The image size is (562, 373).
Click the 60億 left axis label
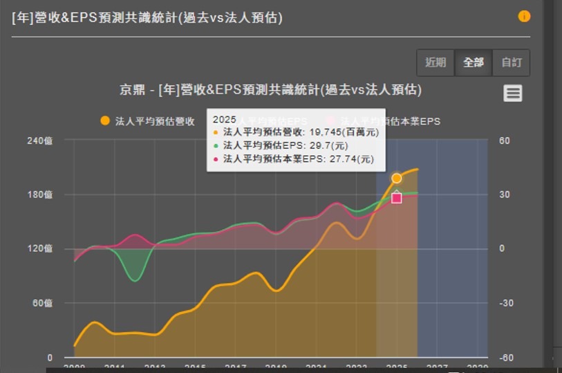[42, 303]
